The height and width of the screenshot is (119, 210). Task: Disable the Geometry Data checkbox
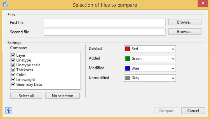(x=13, y=84)
